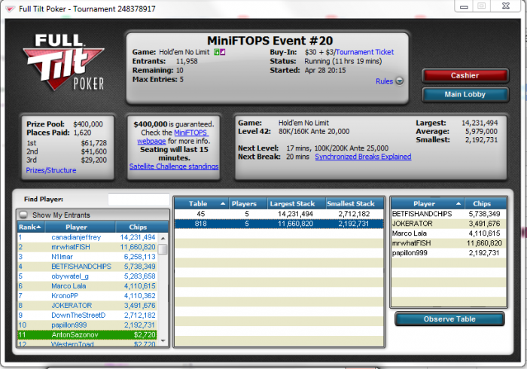Sort tables by Smallest Stack header
The image size is (527, 369).
(355, 203)
